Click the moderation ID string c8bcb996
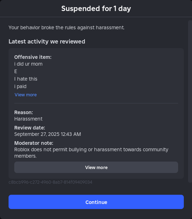This screenshot has width=192, height=219. tap(50, 182)
